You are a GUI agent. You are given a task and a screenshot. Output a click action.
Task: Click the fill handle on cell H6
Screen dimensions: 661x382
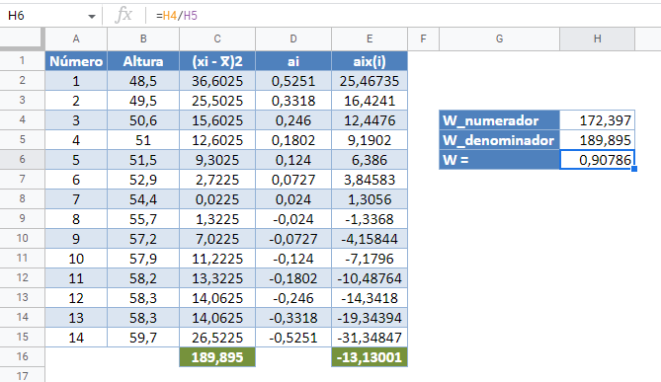pos(634,169)
